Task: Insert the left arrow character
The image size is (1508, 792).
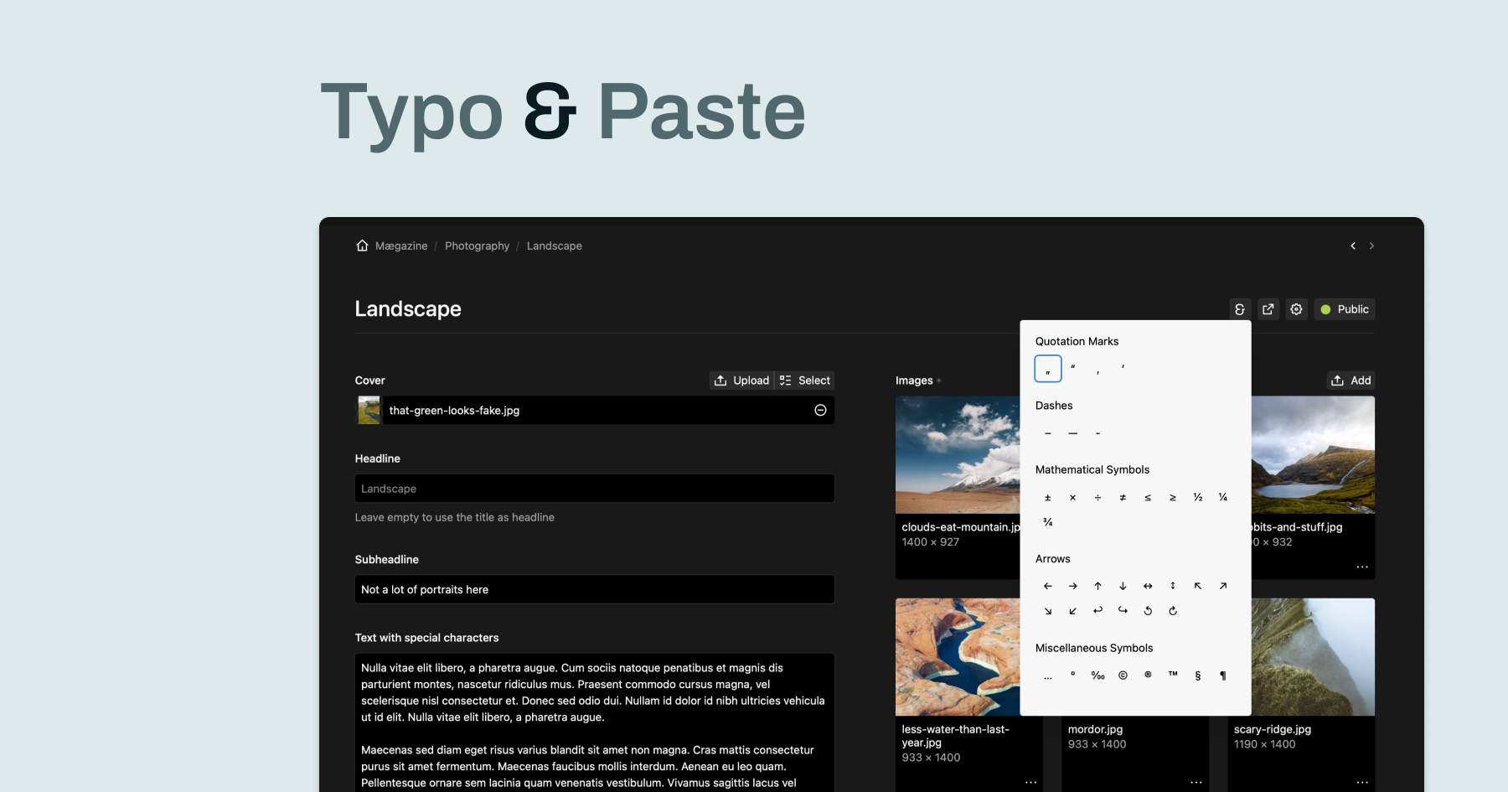Action: pos(1047,586)
